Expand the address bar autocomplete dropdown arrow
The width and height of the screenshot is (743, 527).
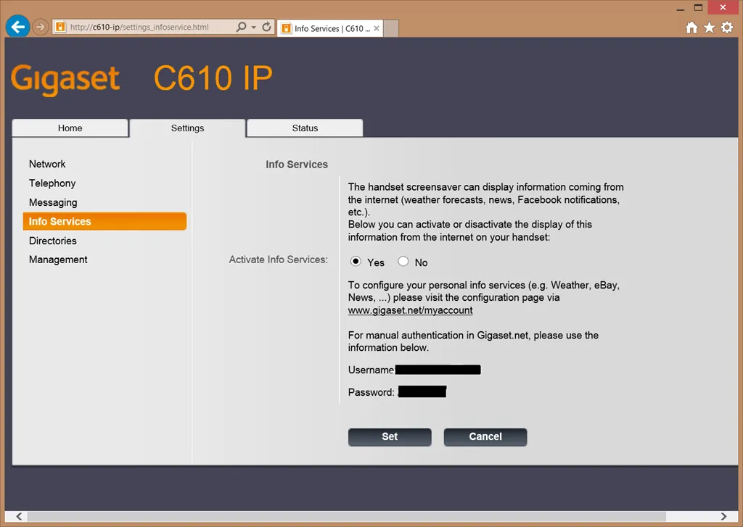(253, 28)
